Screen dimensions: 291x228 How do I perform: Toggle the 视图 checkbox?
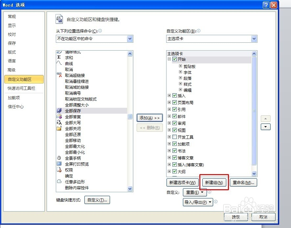click(174, 130)
